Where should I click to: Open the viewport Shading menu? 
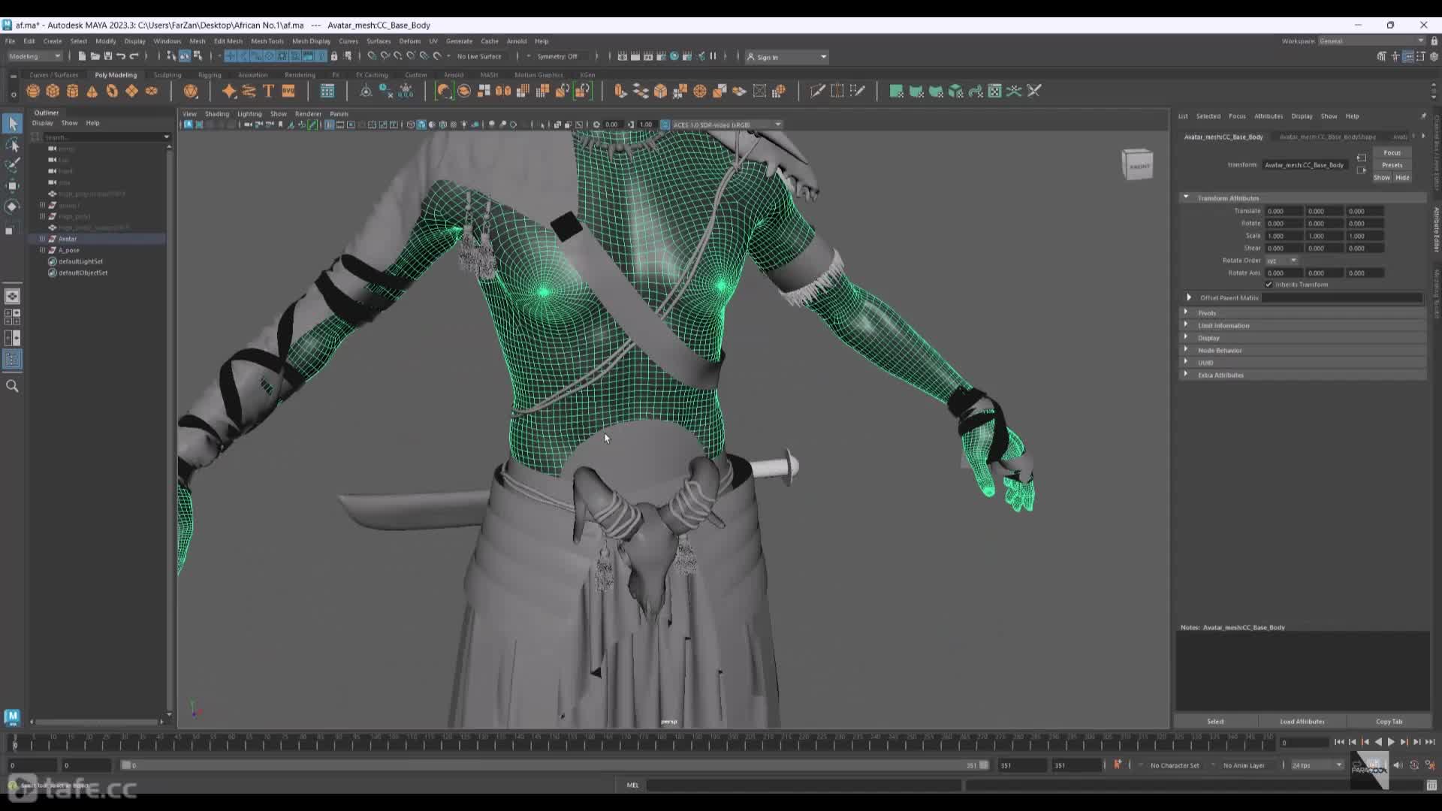216,114
